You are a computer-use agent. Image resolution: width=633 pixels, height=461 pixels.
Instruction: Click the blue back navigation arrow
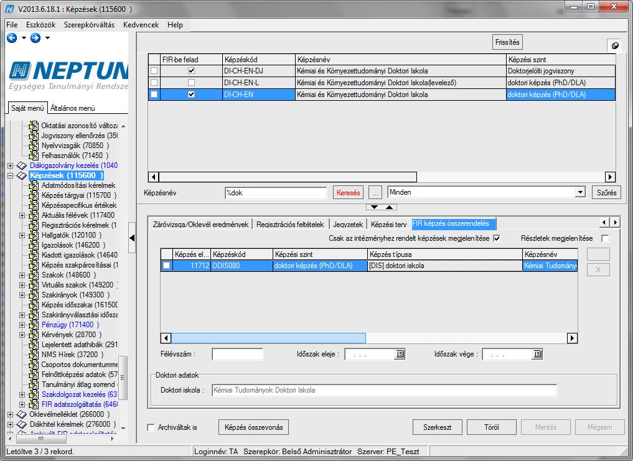12,38
